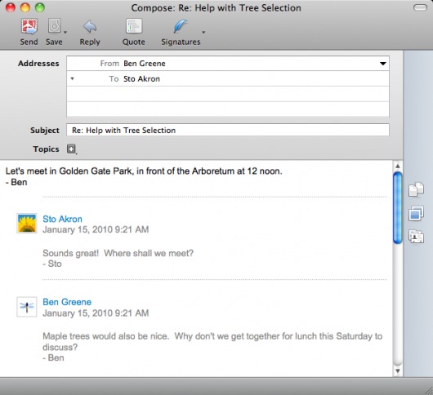Click the message scrollbar thumb
The image size is (433, 395).
click(398, 208)
